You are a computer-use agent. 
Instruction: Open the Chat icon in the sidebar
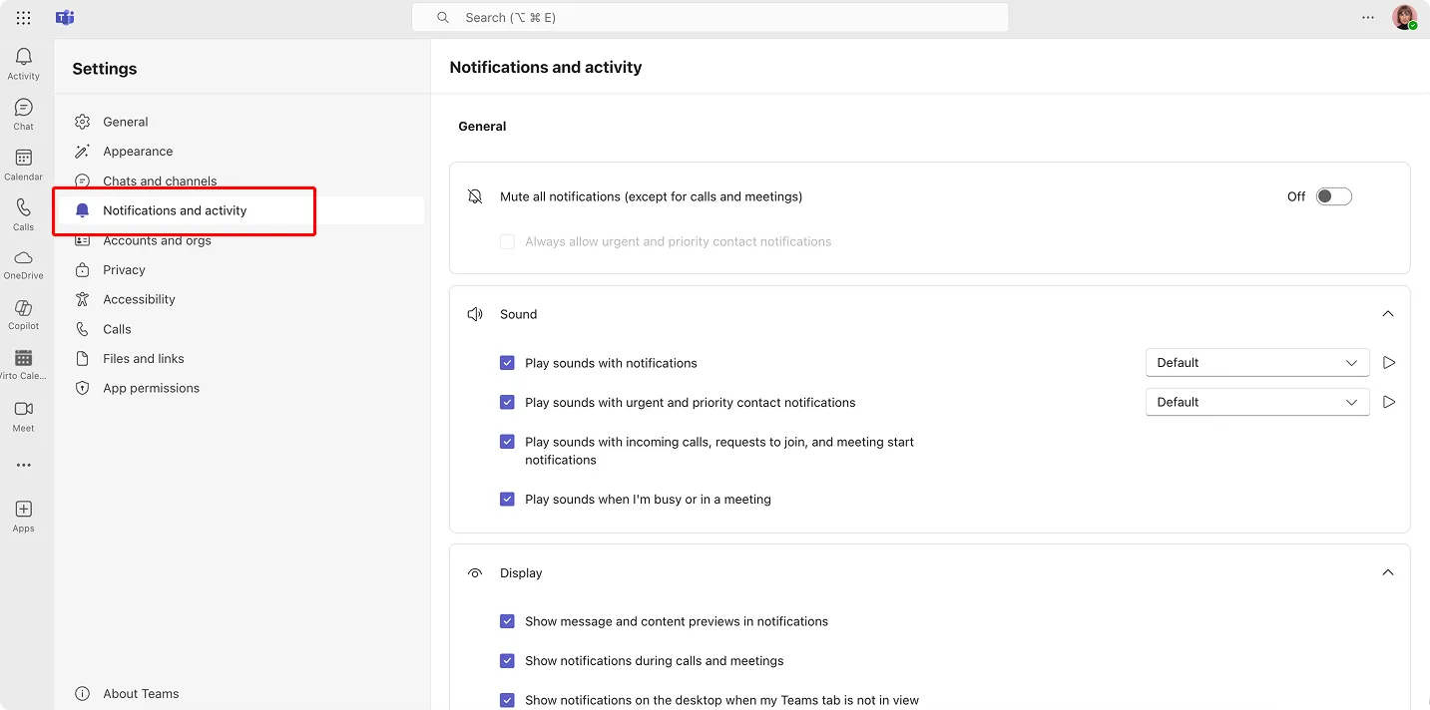(23, 110)
